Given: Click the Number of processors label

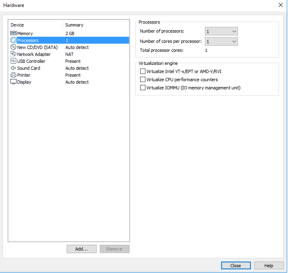Looking at the screenshot, I should [x=162, y=31].
